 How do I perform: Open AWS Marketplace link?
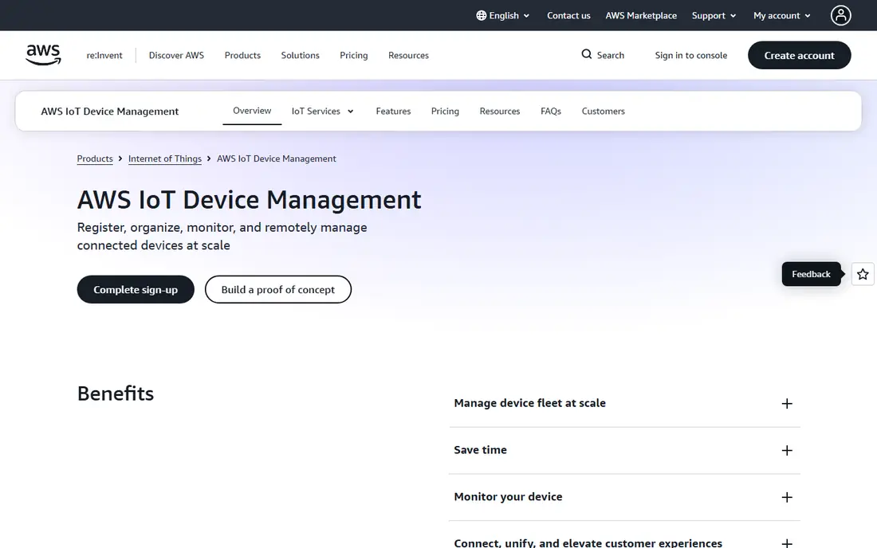(x=641, y=16)
